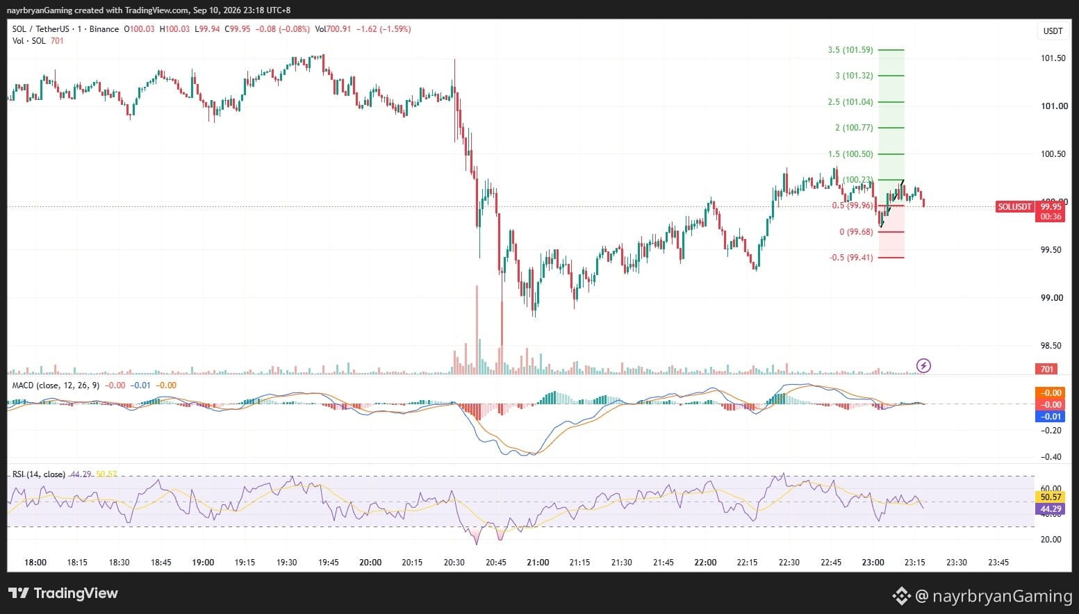Click the red stop-loss zone rectangle
Image resolution: width=1079 pixels, height=614 pixels.
[x=891, y=231]
